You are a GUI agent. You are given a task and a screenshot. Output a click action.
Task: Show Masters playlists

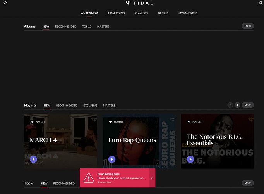point(109,106)
